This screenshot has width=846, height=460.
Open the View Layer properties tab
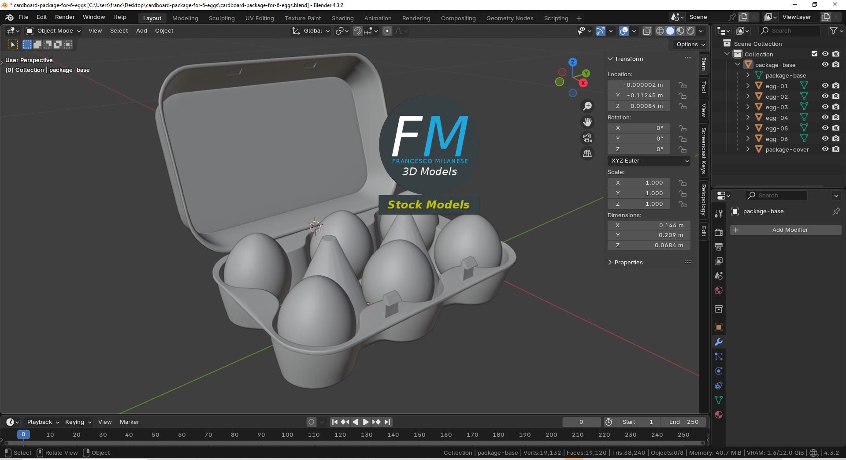tap(719, 261)
